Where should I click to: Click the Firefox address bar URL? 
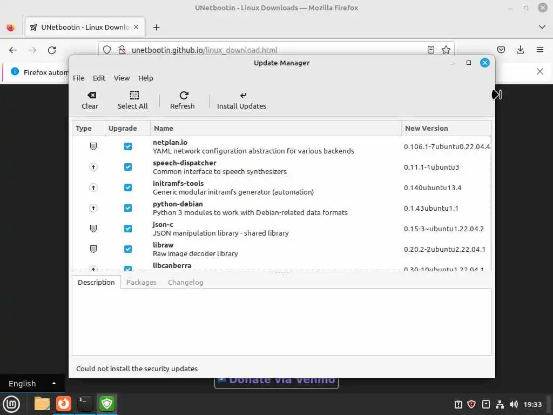click(x=205, y=50)
